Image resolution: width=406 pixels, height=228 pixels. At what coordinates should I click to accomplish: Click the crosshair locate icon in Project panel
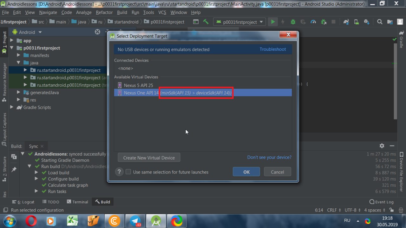click(97, 32)
